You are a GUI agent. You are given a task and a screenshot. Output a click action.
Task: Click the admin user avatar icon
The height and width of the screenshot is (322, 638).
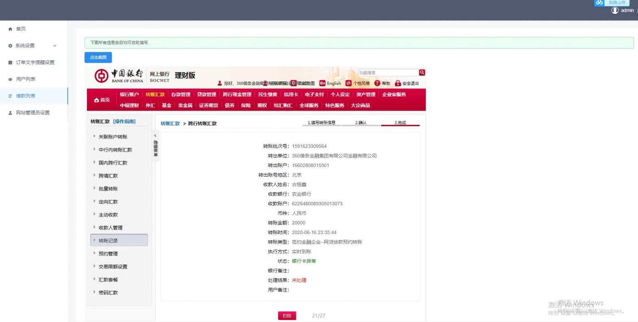[x=615, y=10]
